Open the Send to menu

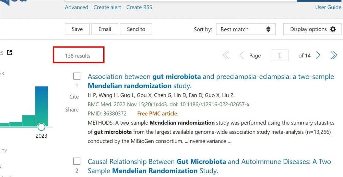pos(136,29)
